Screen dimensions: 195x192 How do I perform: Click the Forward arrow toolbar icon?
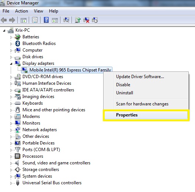coord(12,20)
